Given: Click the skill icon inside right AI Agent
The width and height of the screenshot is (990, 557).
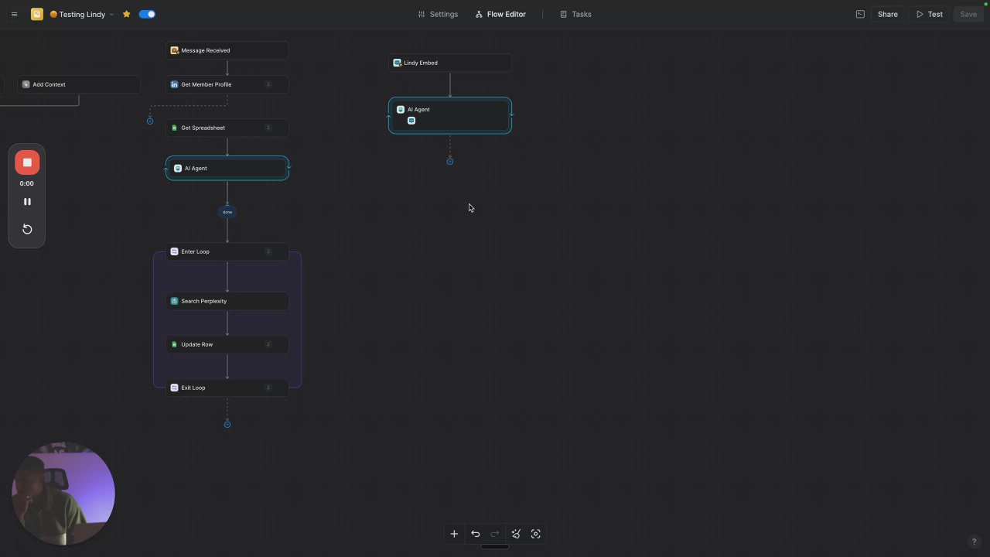Looking at the screenshot, I should click(x=411, y=121).
